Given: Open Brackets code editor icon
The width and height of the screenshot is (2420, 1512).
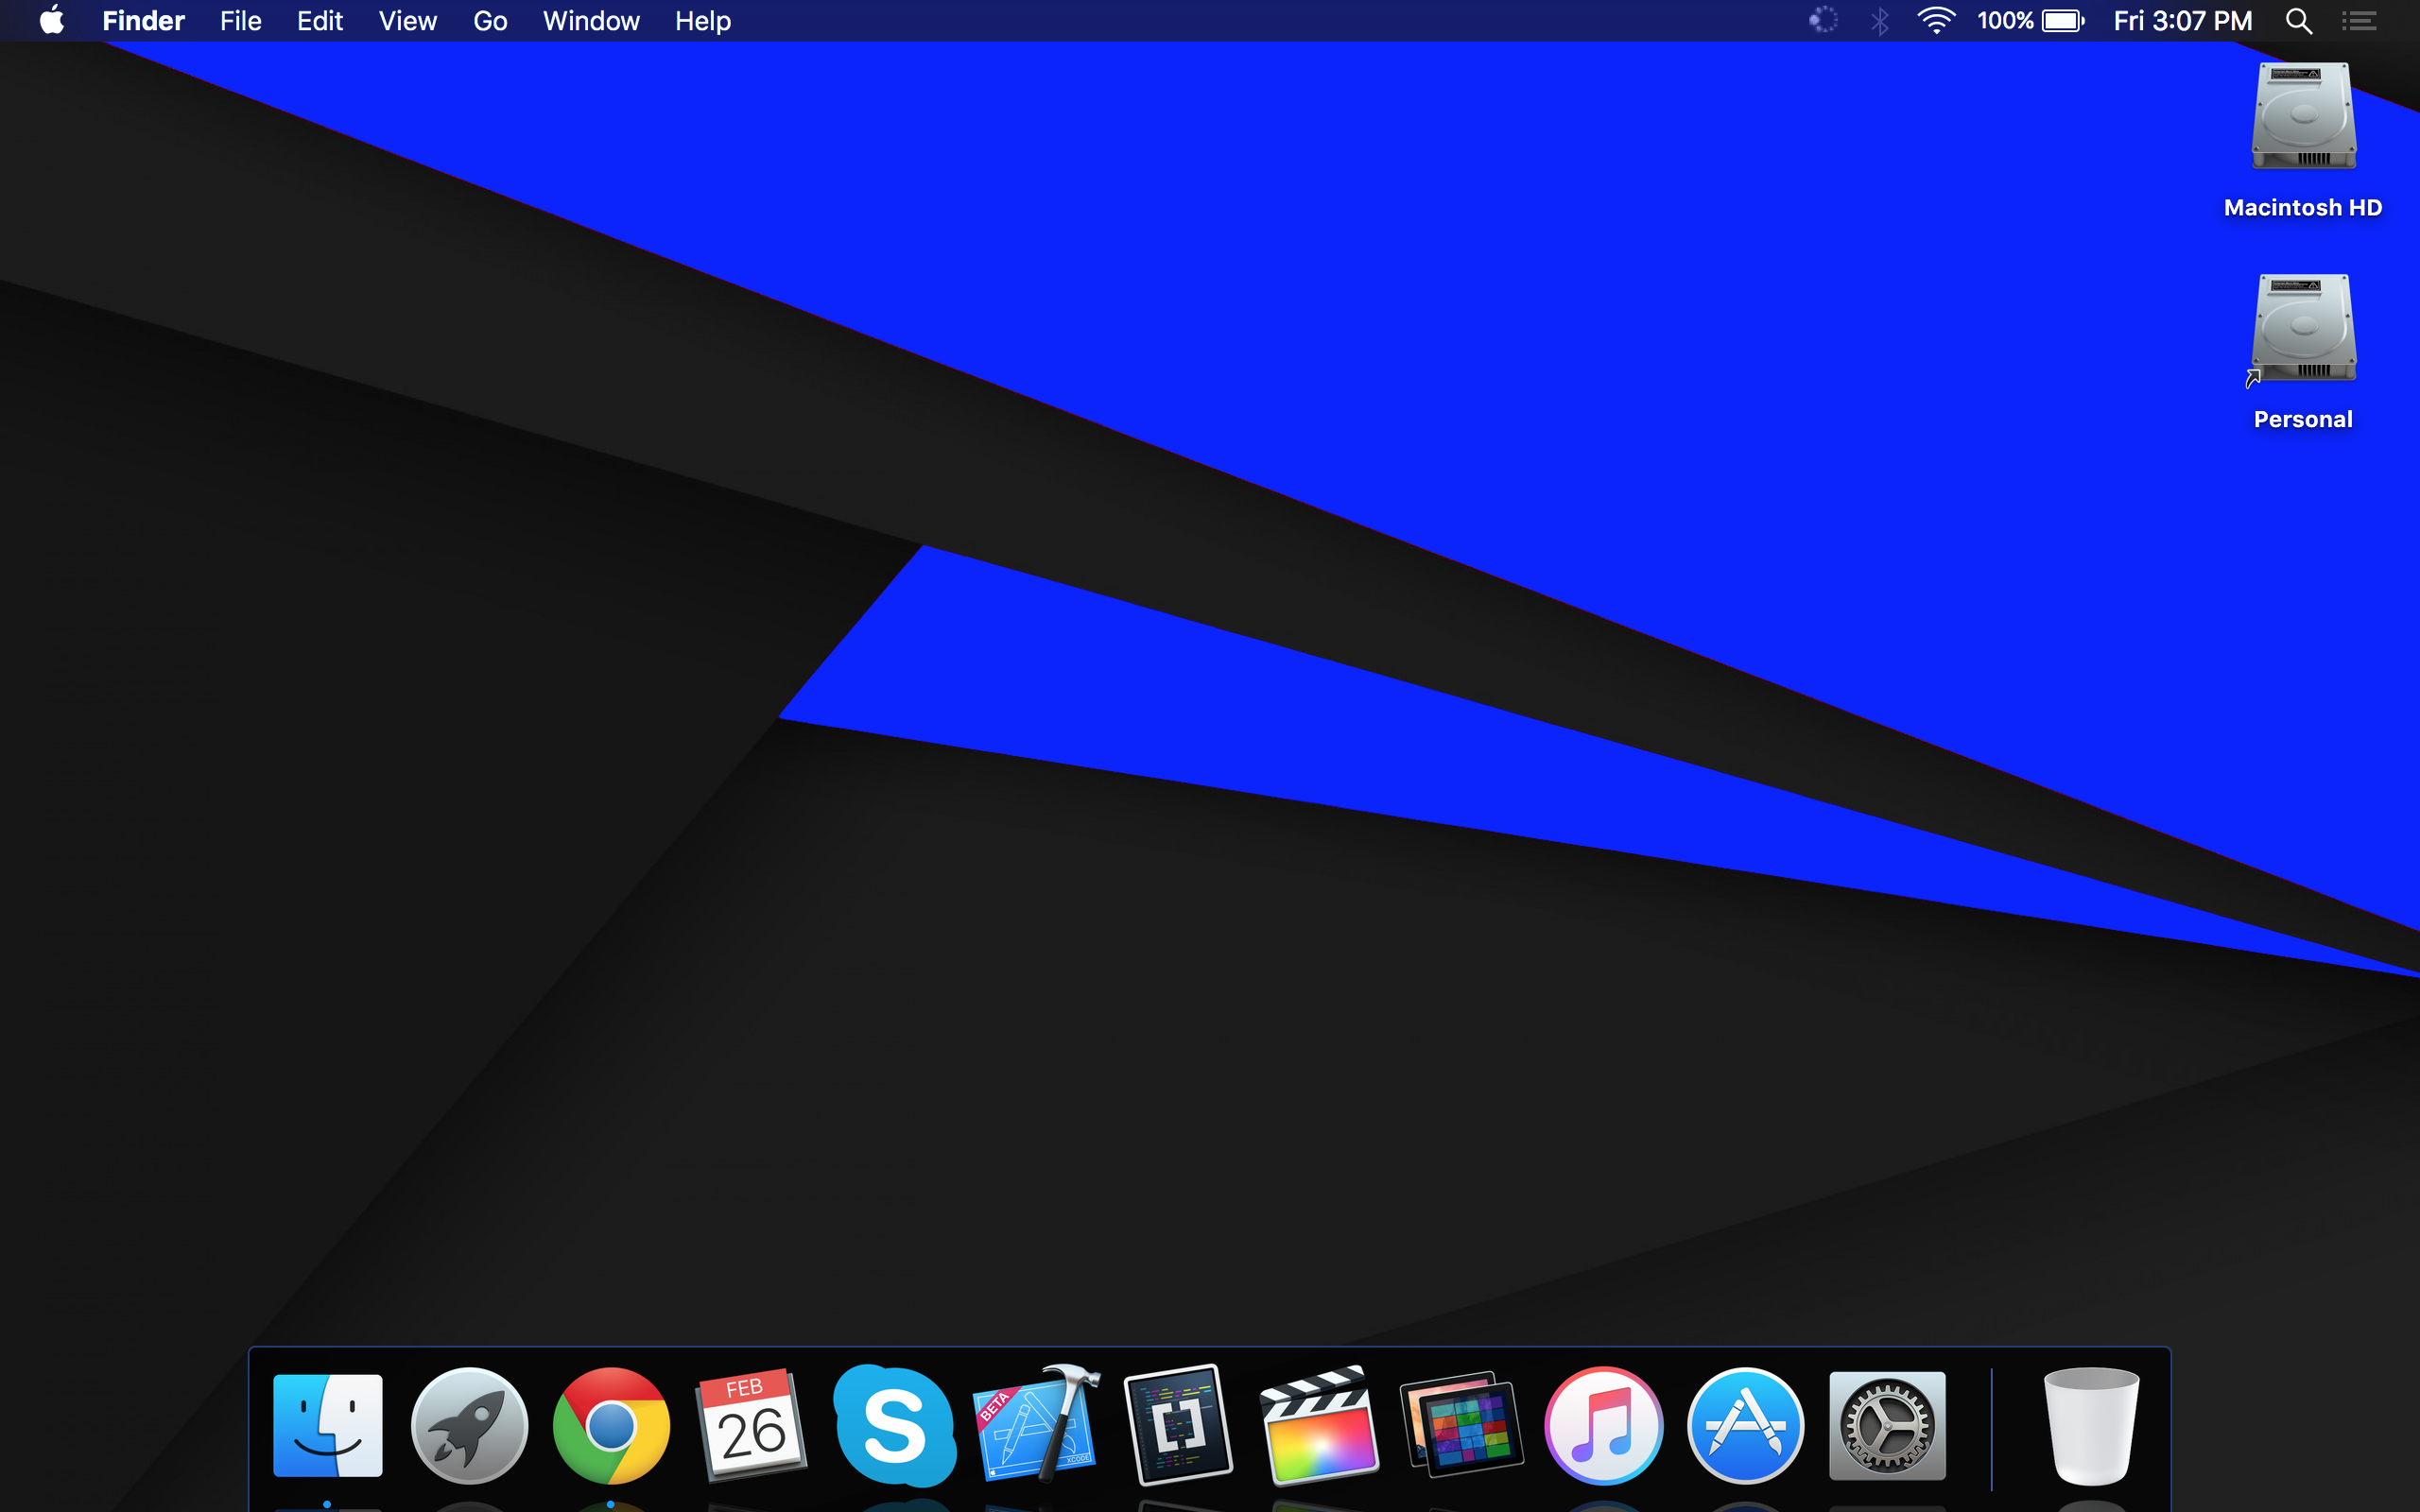Looking at the screenshot, I should tap(1178, 1425).
